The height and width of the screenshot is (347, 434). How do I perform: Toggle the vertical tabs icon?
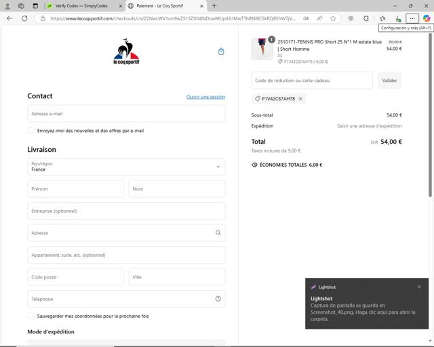pos(35,6)
